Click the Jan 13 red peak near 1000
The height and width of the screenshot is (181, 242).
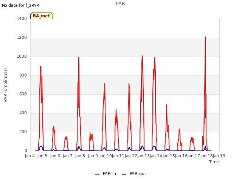[x=142, y=56]
